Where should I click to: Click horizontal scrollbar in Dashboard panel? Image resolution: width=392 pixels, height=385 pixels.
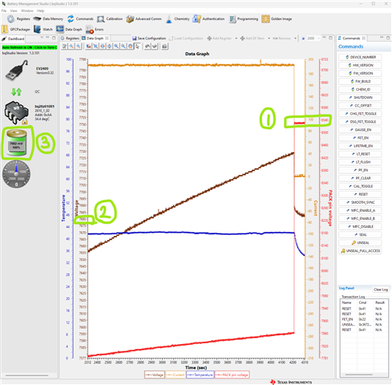click(27, 375)
